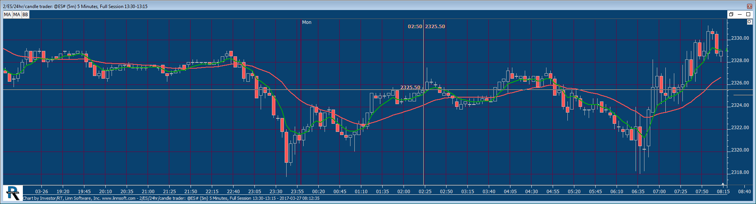This screenshot has height=204, width=756.
Task: Maximize the inner chart pane
Action: click(748, 14)
